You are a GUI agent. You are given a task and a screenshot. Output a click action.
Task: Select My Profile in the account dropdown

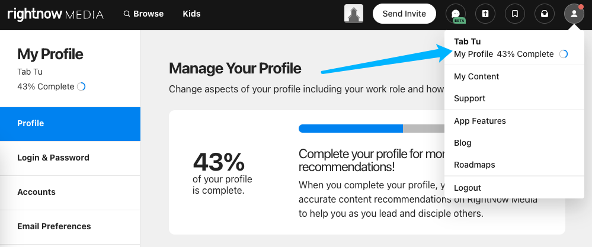coord(473,54)
